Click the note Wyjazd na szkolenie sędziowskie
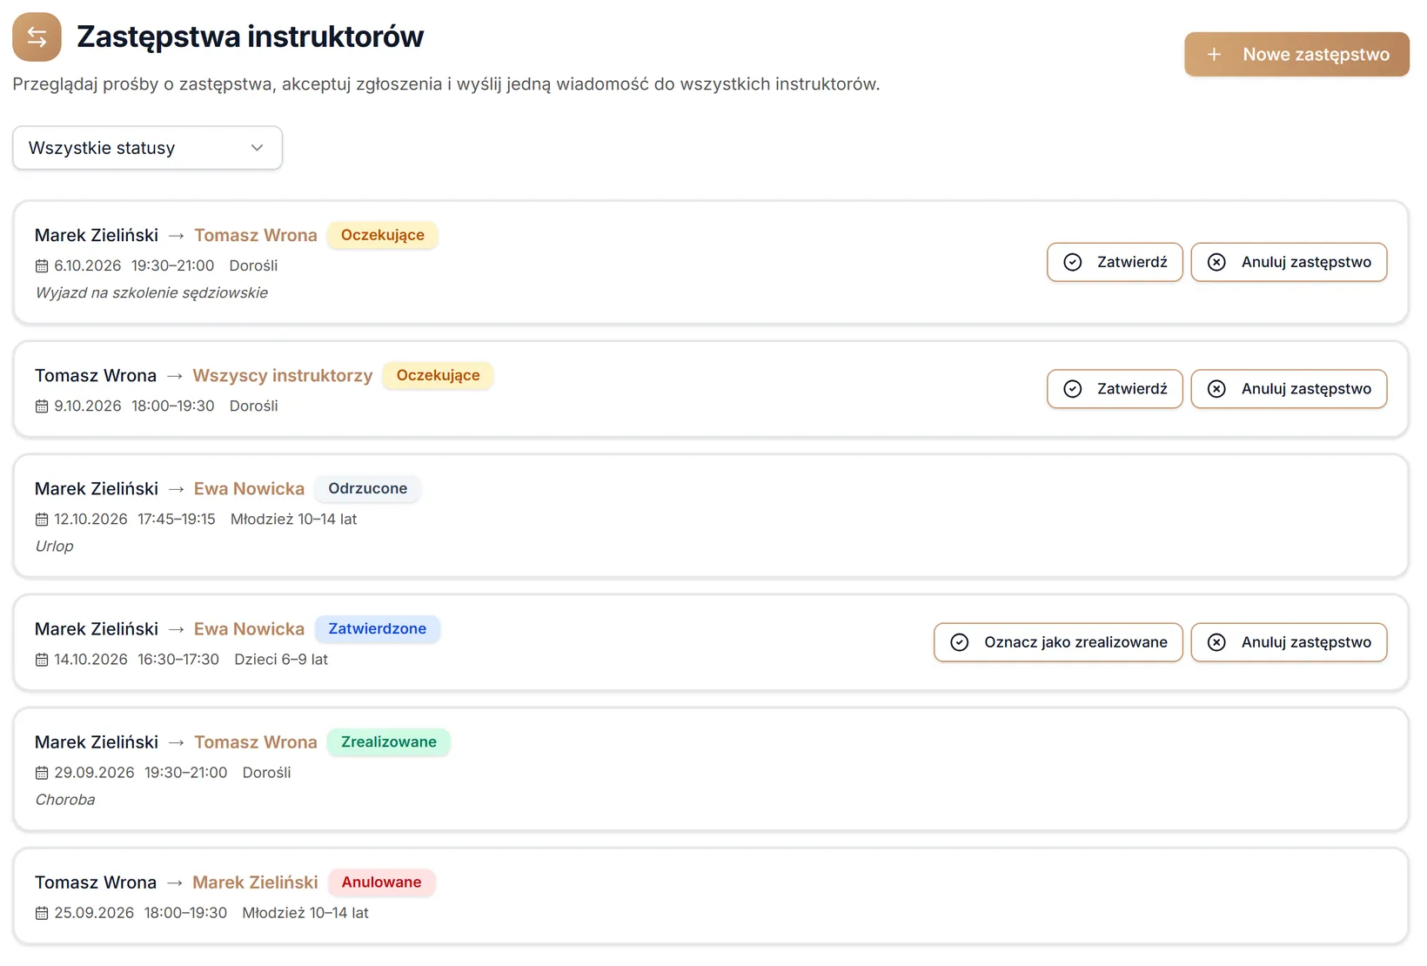 (151, 293)
